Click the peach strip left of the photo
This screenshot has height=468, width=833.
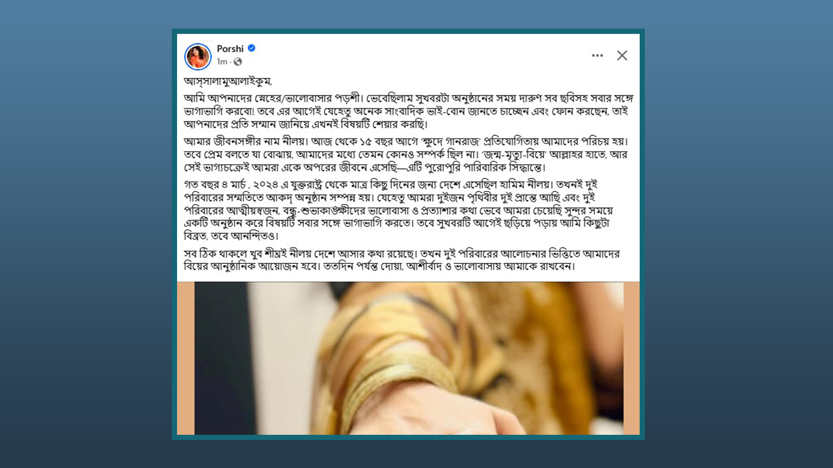(x=185, y=358)
